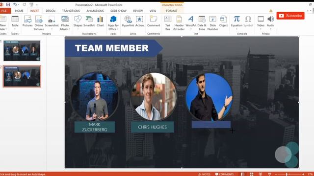The image size is (314, 176).
Task: Expand the Table dropdown arrow
Action: click(15, 29)
